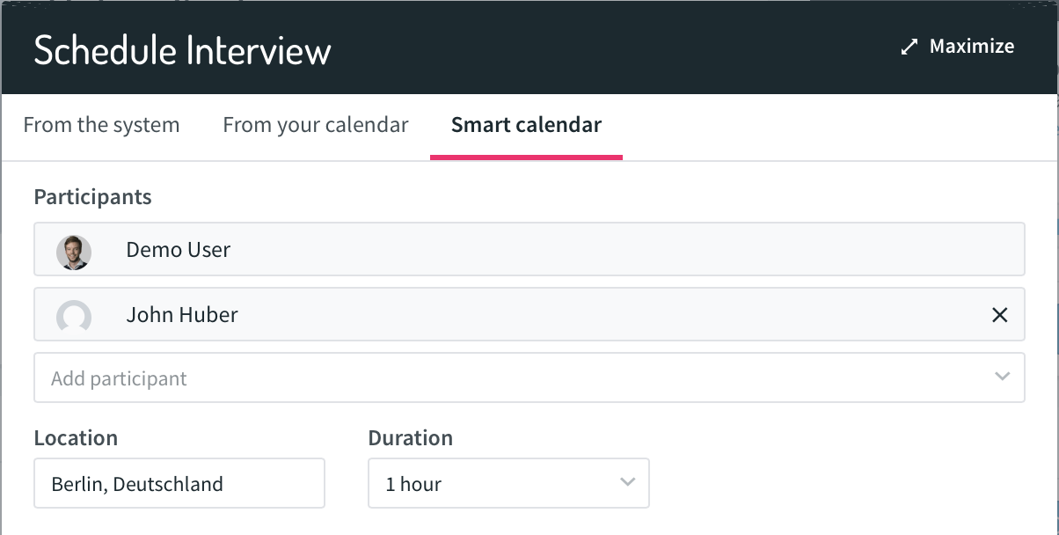Screen dimensions: 1059x535
Task: Click the Maximize arrows icon
Action: (909, 48)
